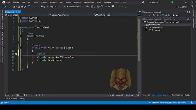Viewport: 196px width, 110px height.
Task: Open the Any CPU platform dropdown
Action: click(57, 7)
